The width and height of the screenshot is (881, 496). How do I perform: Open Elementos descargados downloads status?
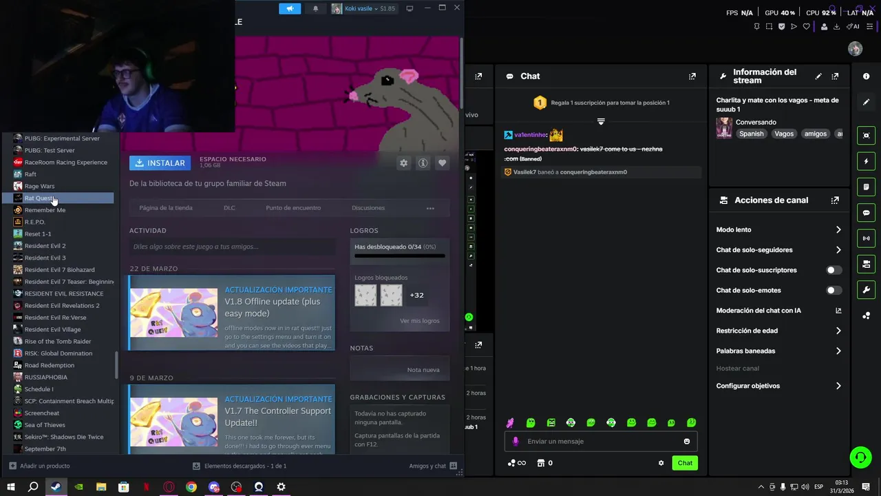240,466
